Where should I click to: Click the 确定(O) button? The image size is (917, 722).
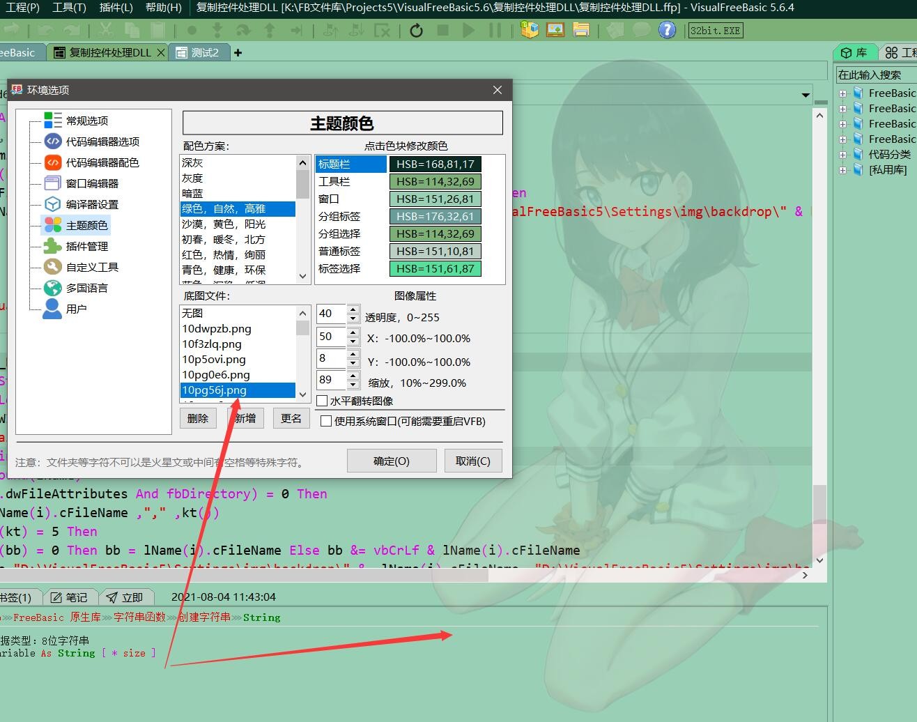pyautogui.click(x=392, y=461)
